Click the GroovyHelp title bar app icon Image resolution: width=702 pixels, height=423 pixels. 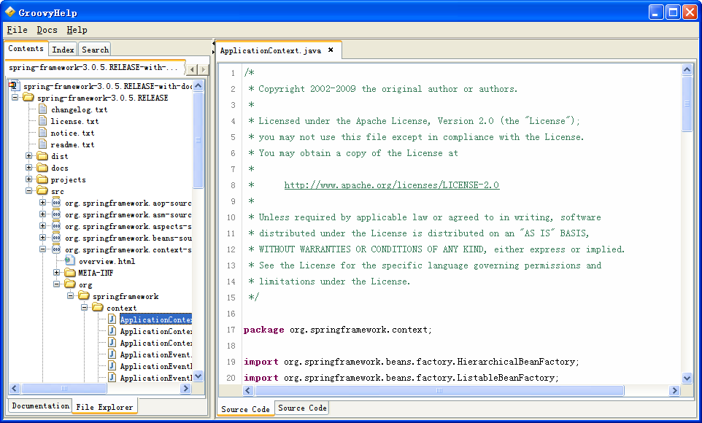tap(10, 12)
